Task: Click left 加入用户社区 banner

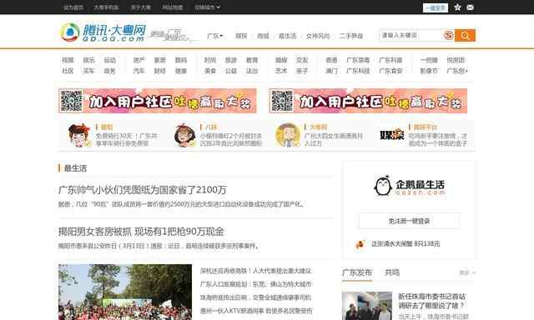Action: pos(158,101)
